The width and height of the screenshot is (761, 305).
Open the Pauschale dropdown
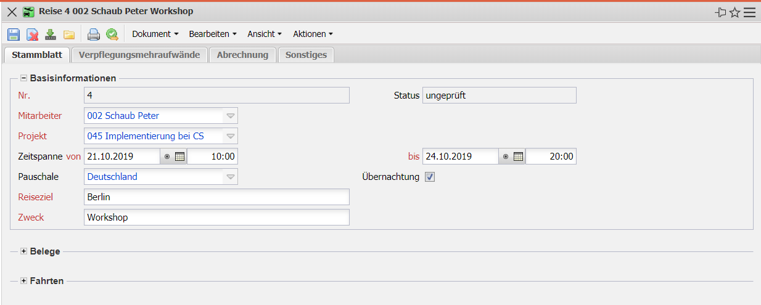[230, 177]
